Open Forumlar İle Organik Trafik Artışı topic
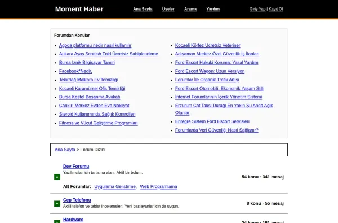This screenshot has width=338, height=223. pyautogui.click(x=207, y=80)
